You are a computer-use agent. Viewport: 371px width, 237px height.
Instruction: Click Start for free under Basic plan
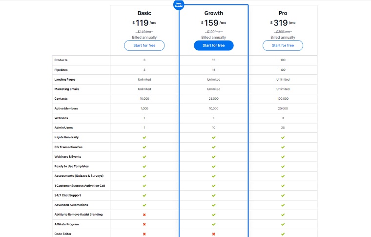click(144, 45)
